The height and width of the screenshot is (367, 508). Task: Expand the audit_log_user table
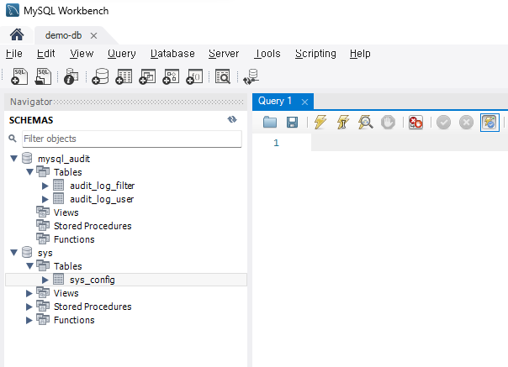point(45,199)
